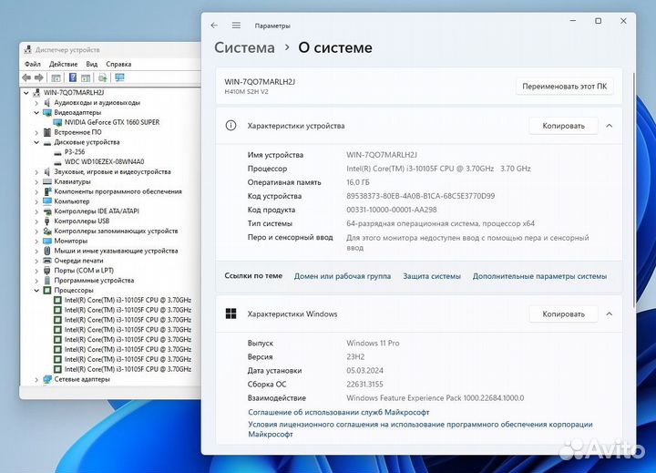Open Действие menu in Device Manager
This screenshot has height=473, width=656.
tap(63, 64)
